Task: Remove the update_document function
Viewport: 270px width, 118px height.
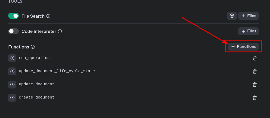Action: point(254,85)
